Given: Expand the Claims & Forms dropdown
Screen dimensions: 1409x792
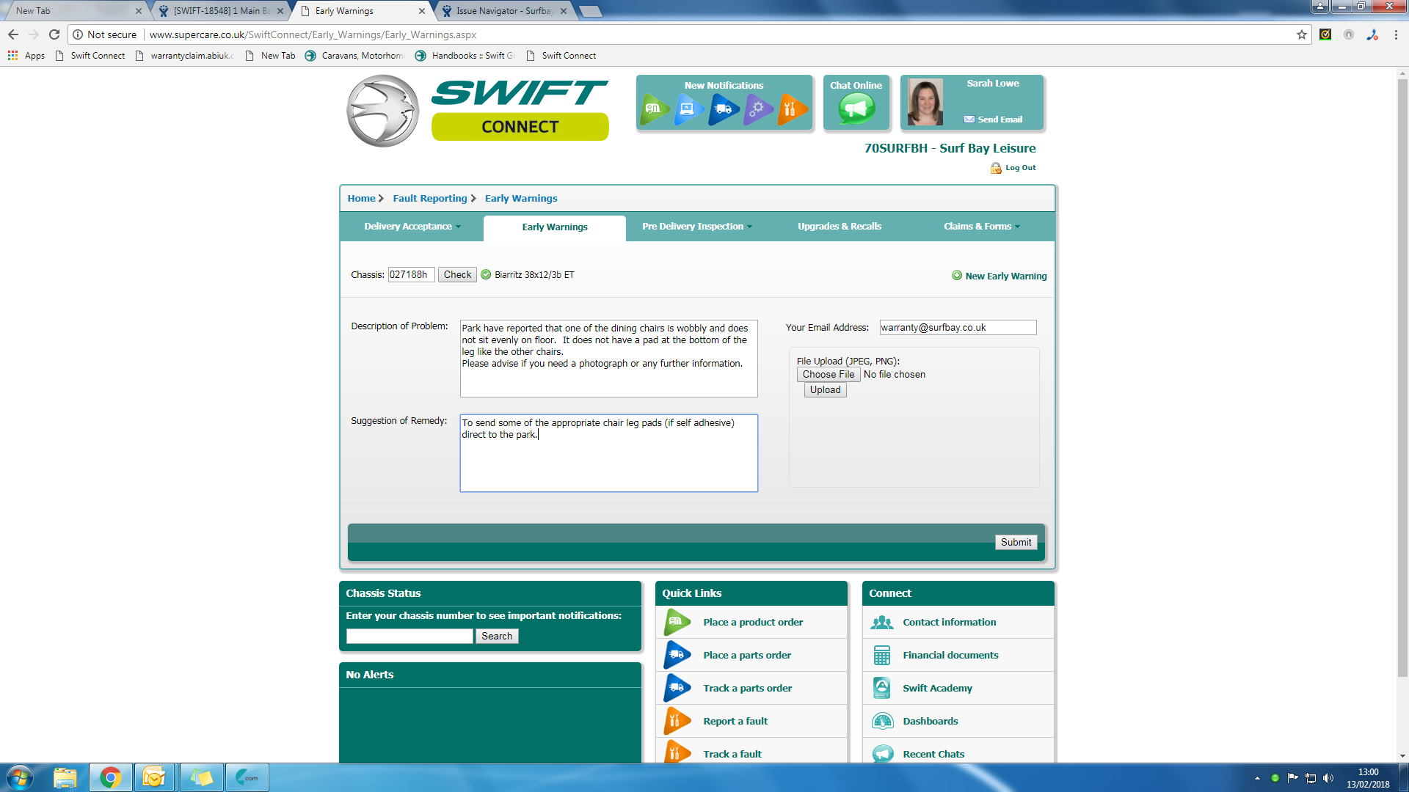Looking at the screenshot, I should pyautogui.click(x=981, y=227).
